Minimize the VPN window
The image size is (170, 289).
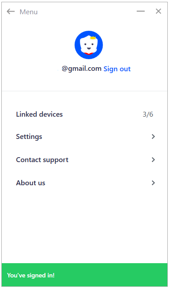[141, 11]
